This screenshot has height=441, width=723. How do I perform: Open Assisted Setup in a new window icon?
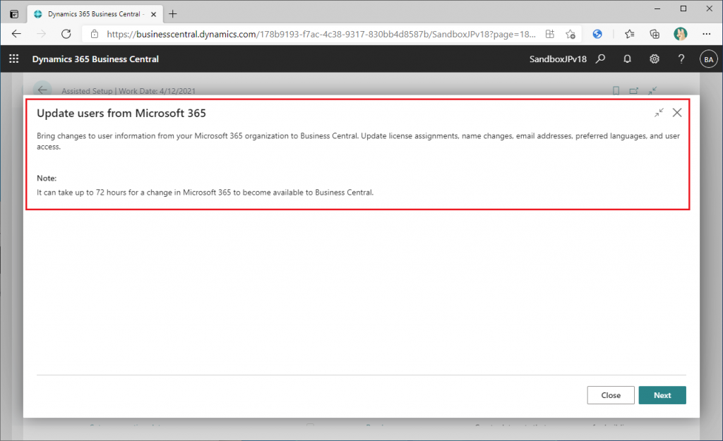pyautogui.click(x=634, y=91)
